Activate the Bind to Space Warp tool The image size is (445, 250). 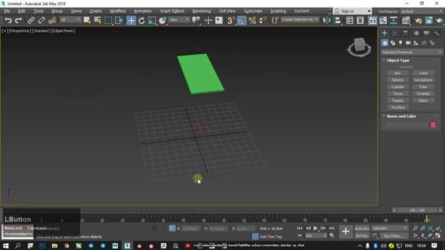click(x=52, y=20)
